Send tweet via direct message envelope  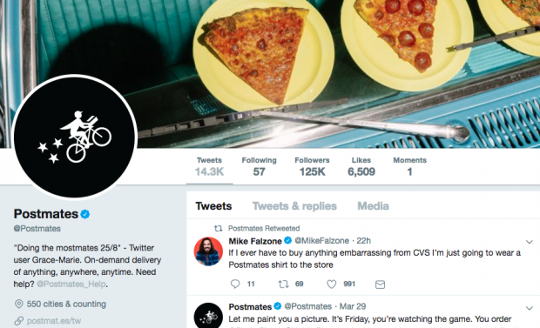coord(380,284)
